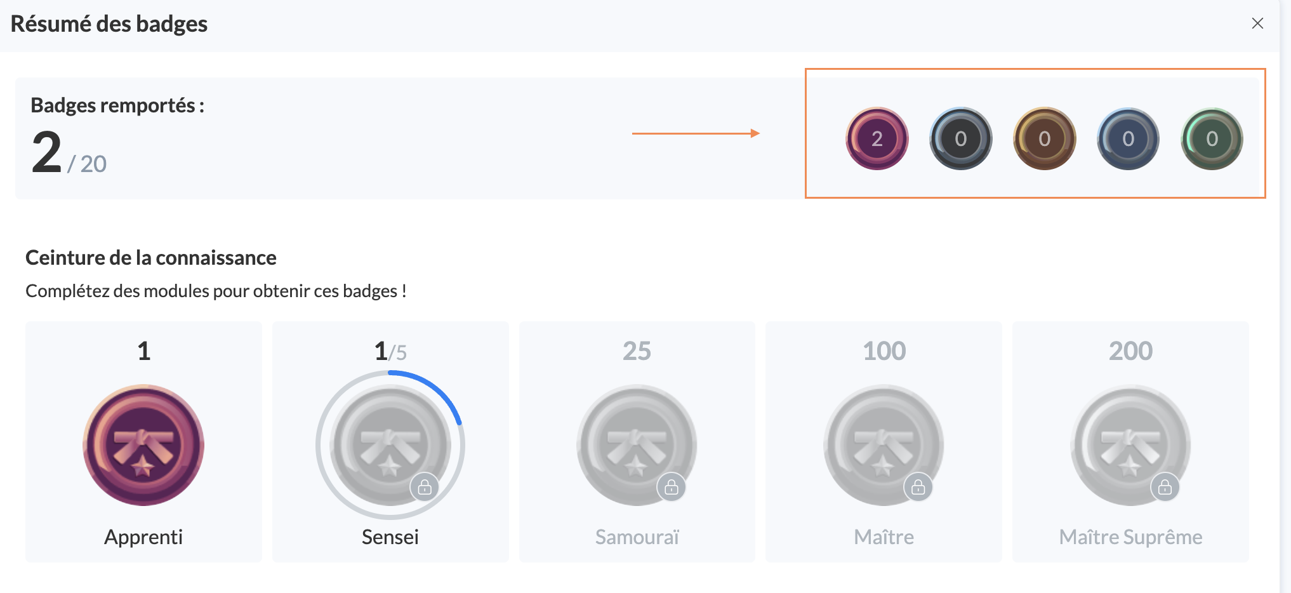The image size is (1291, 593).
Task: Click the lock icon on Samouraï badge
Action: point(672,487)
